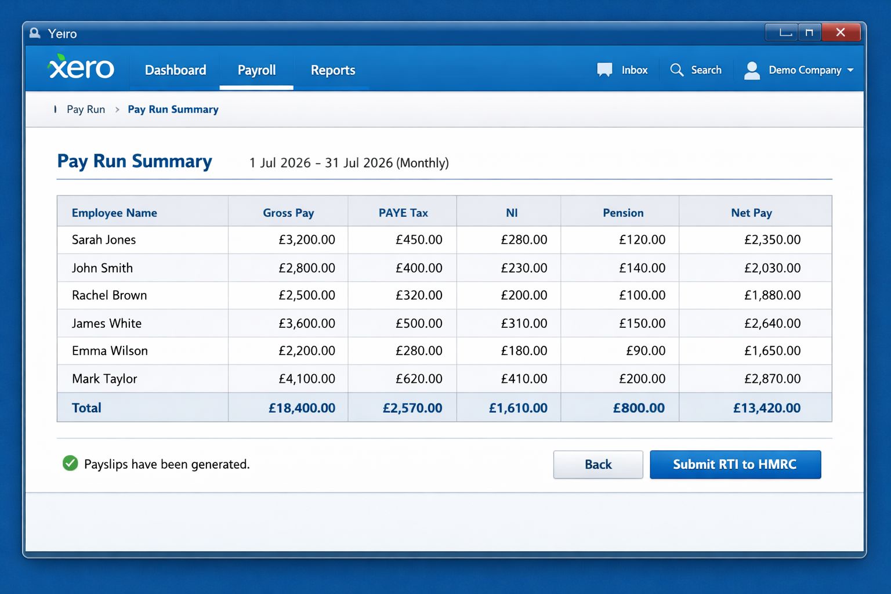Click the pay period date range text
Image resolution: width=891 pixels, height=594 pixels.
(x=349, y=163)
